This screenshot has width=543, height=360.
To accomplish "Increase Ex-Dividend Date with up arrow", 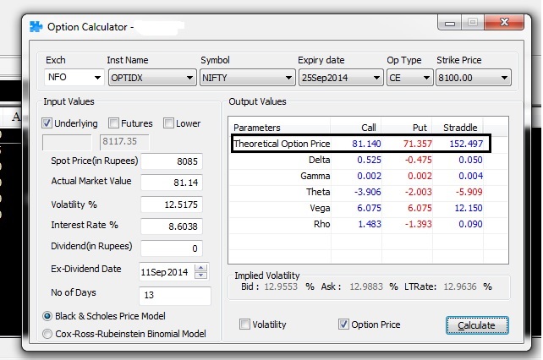I will point(200,268).
